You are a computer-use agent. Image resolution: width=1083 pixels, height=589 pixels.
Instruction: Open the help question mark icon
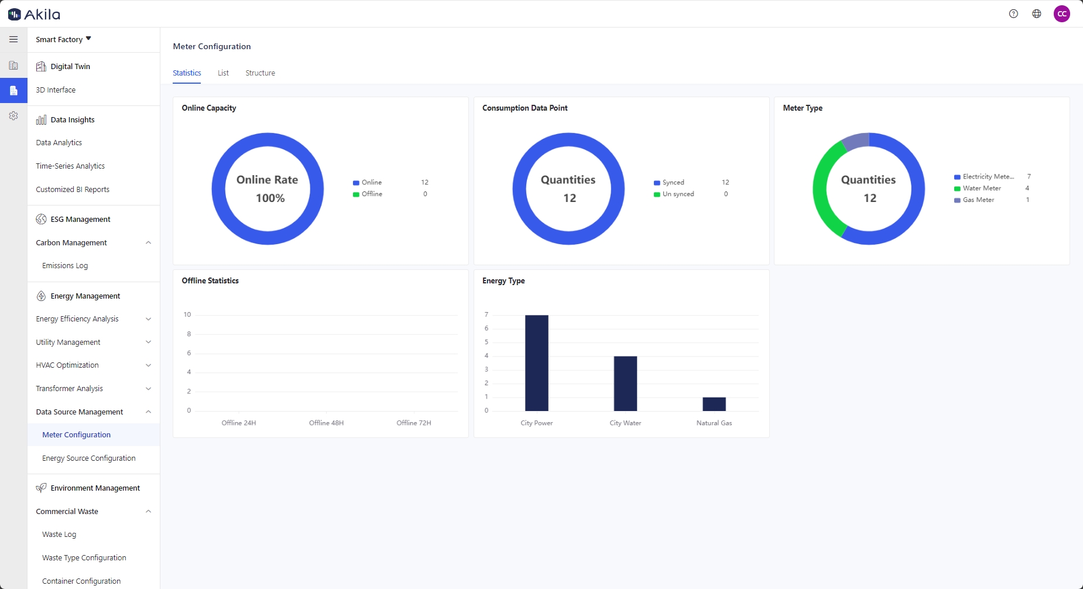1013,13
